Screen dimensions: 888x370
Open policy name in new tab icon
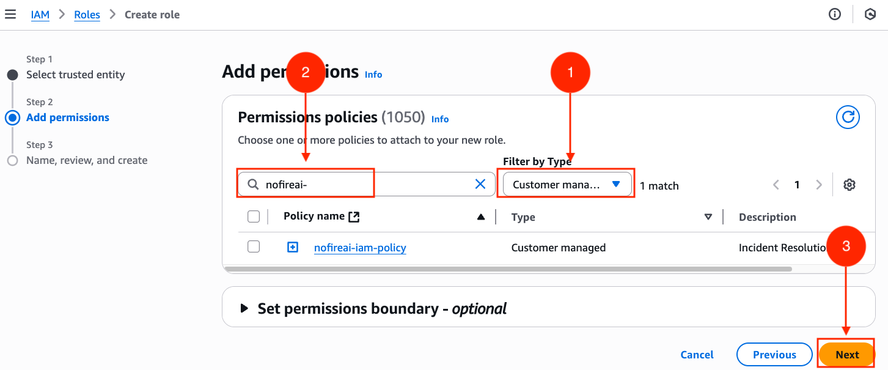(354, 216)
